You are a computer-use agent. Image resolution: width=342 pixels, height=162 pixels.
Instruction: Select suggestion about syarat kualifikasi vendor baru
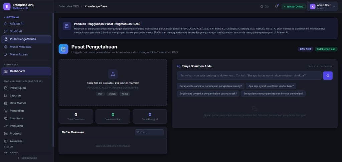(271, 86)
